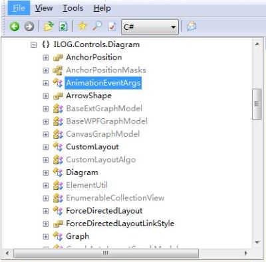Image resolution: width=266 pixels, height=262 pixels.
Task: Click the class icon beside CustomLayout
Action: click(x=58, y=147)
